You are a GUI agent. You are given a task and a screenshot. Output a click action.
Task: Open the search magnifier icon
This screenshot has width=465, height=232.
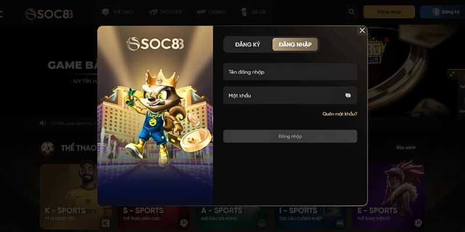tap(352, 12)
